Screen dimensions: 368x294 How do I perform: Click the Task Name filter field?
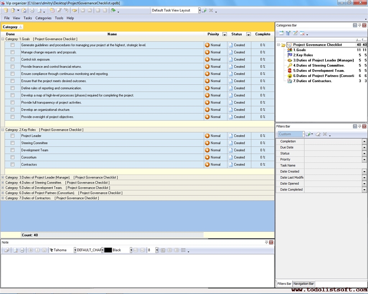(x=335, y=165)
